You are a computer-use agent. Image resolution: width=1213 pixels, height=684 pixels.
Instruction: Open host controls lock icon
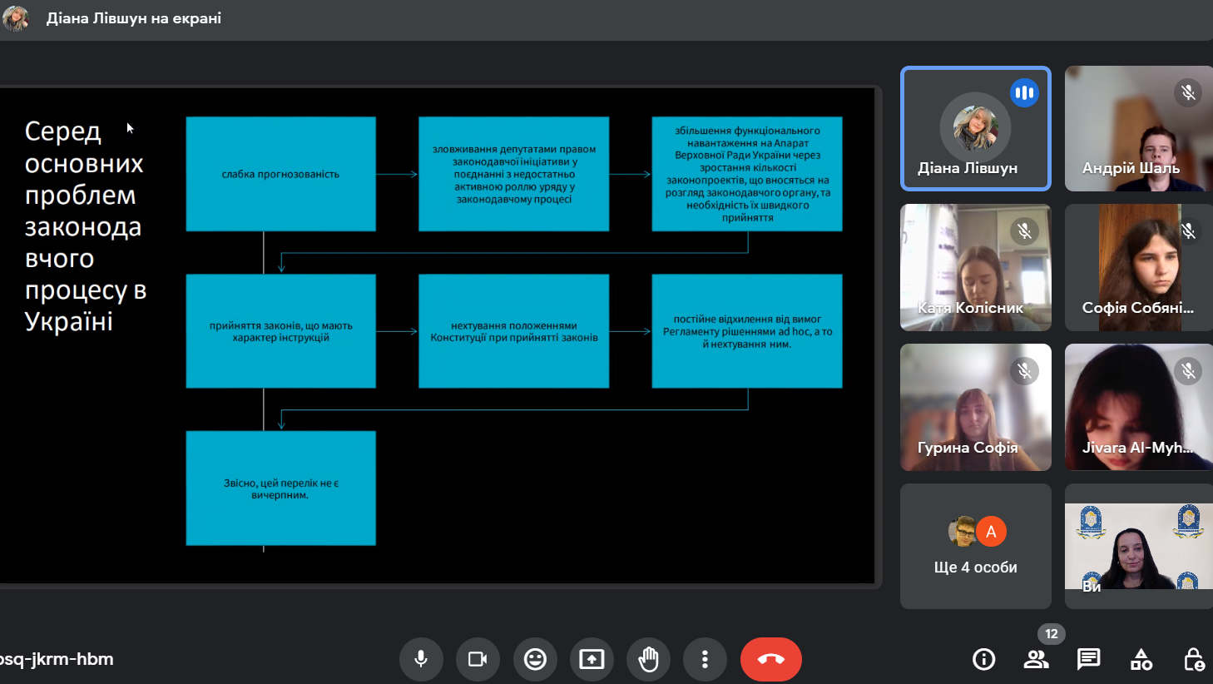pos(1193,660)
